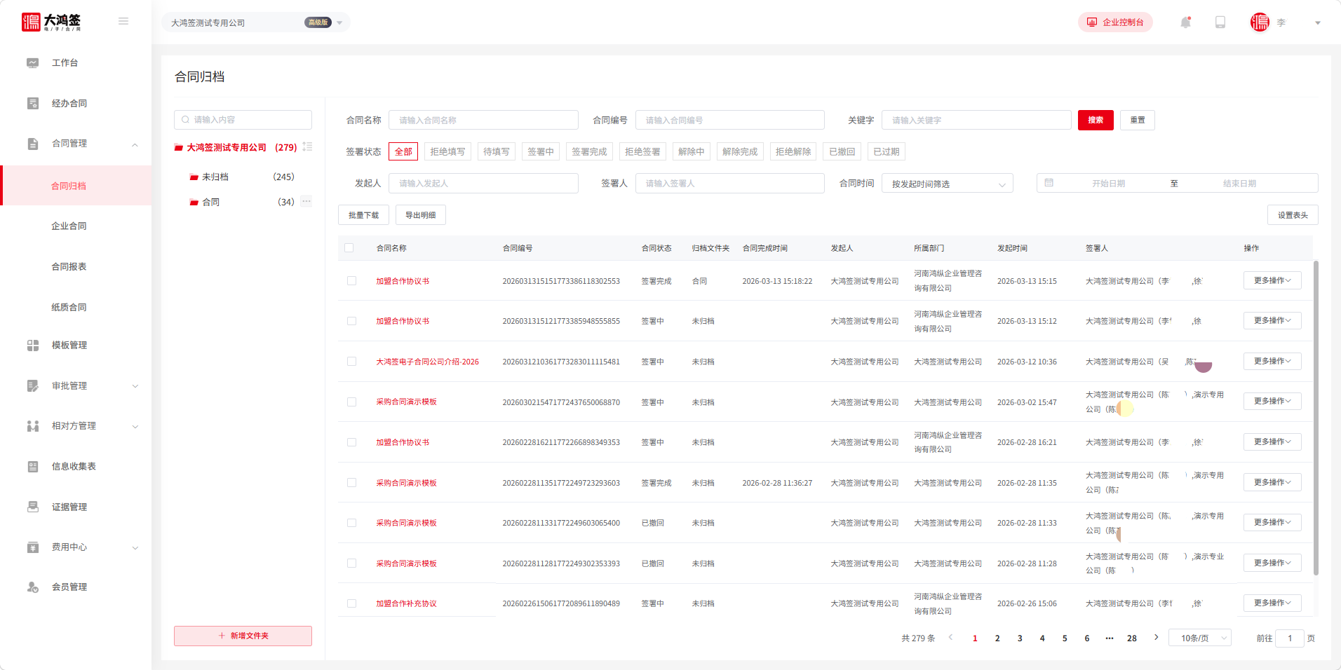Select checkbox for 大鸿签电子合同公司介绍-2026 row

[352, 362]
